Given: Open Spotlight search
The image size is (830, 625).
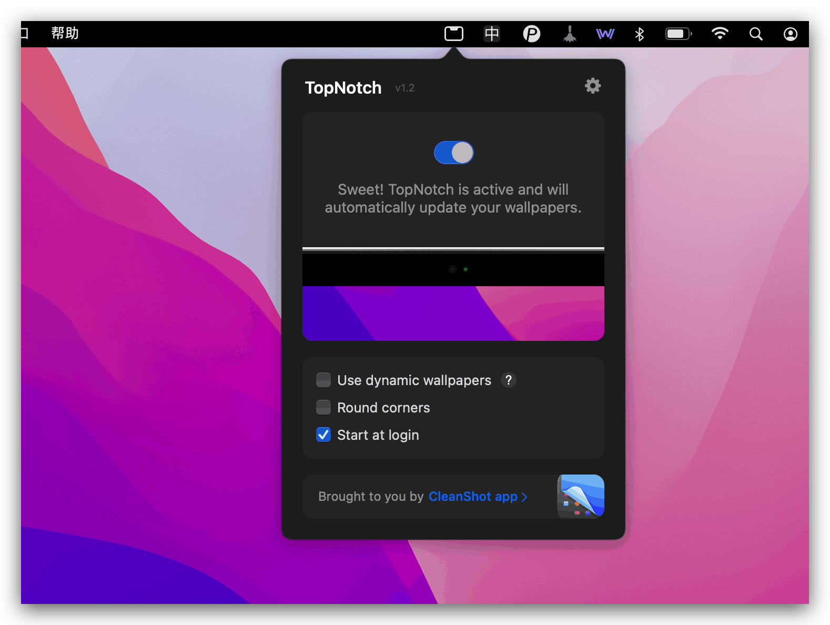Looking at the screenshot, I should point(756,34).
